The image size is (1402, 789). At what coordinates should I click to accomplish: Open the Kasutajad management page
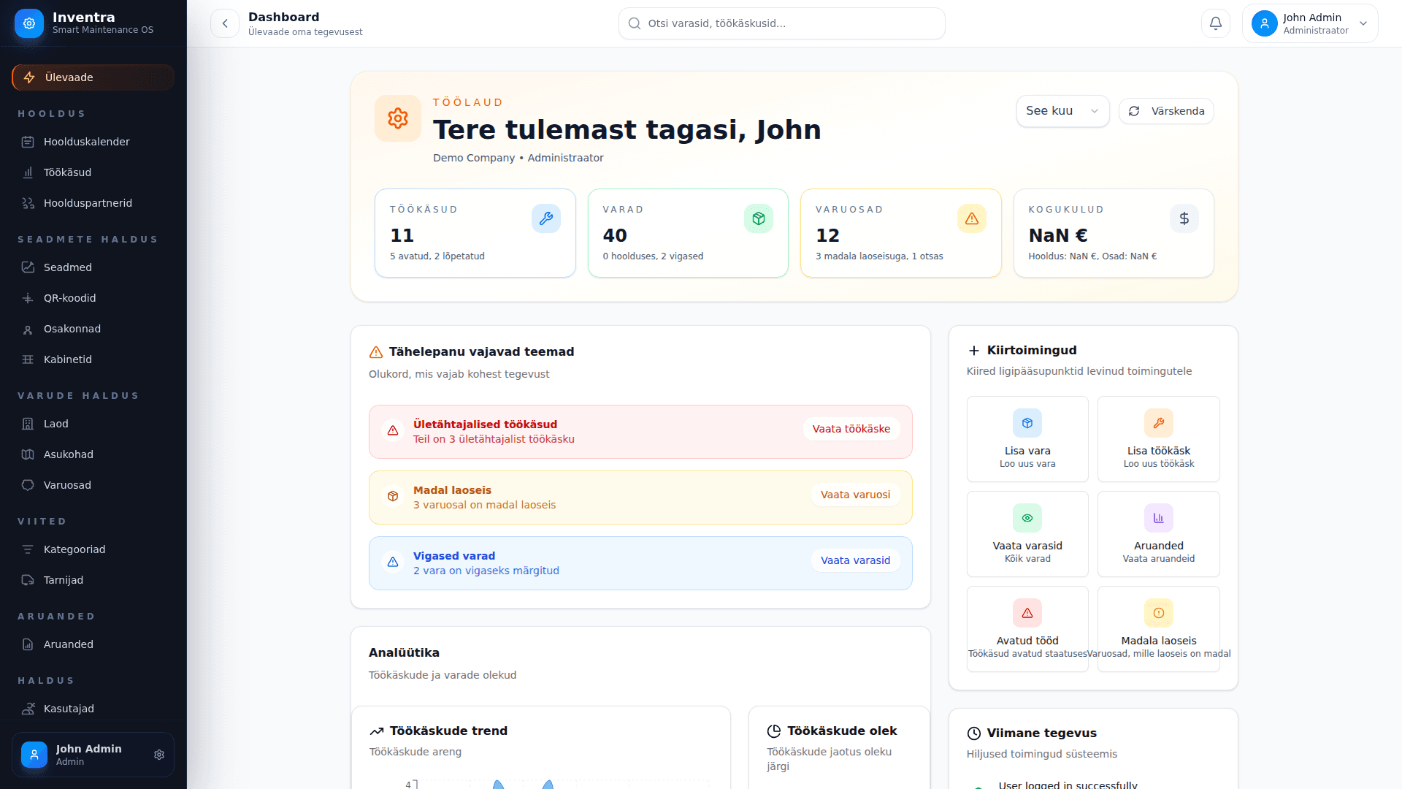(68, 709)
